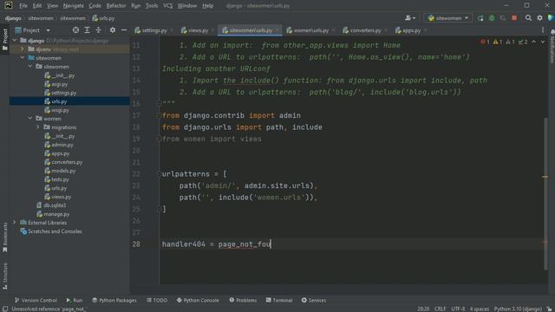Click the error count indicator
555x312 pixels.
click(x=485, y=42)
